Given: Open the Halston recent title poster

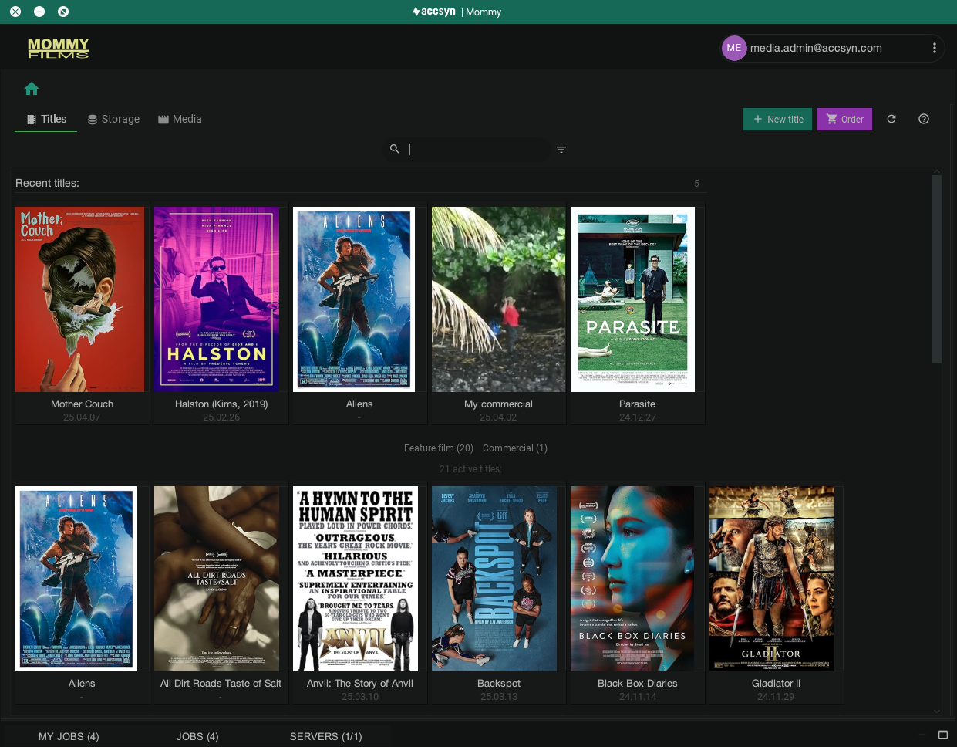Looking at the screenshot, I should [217, 299].
